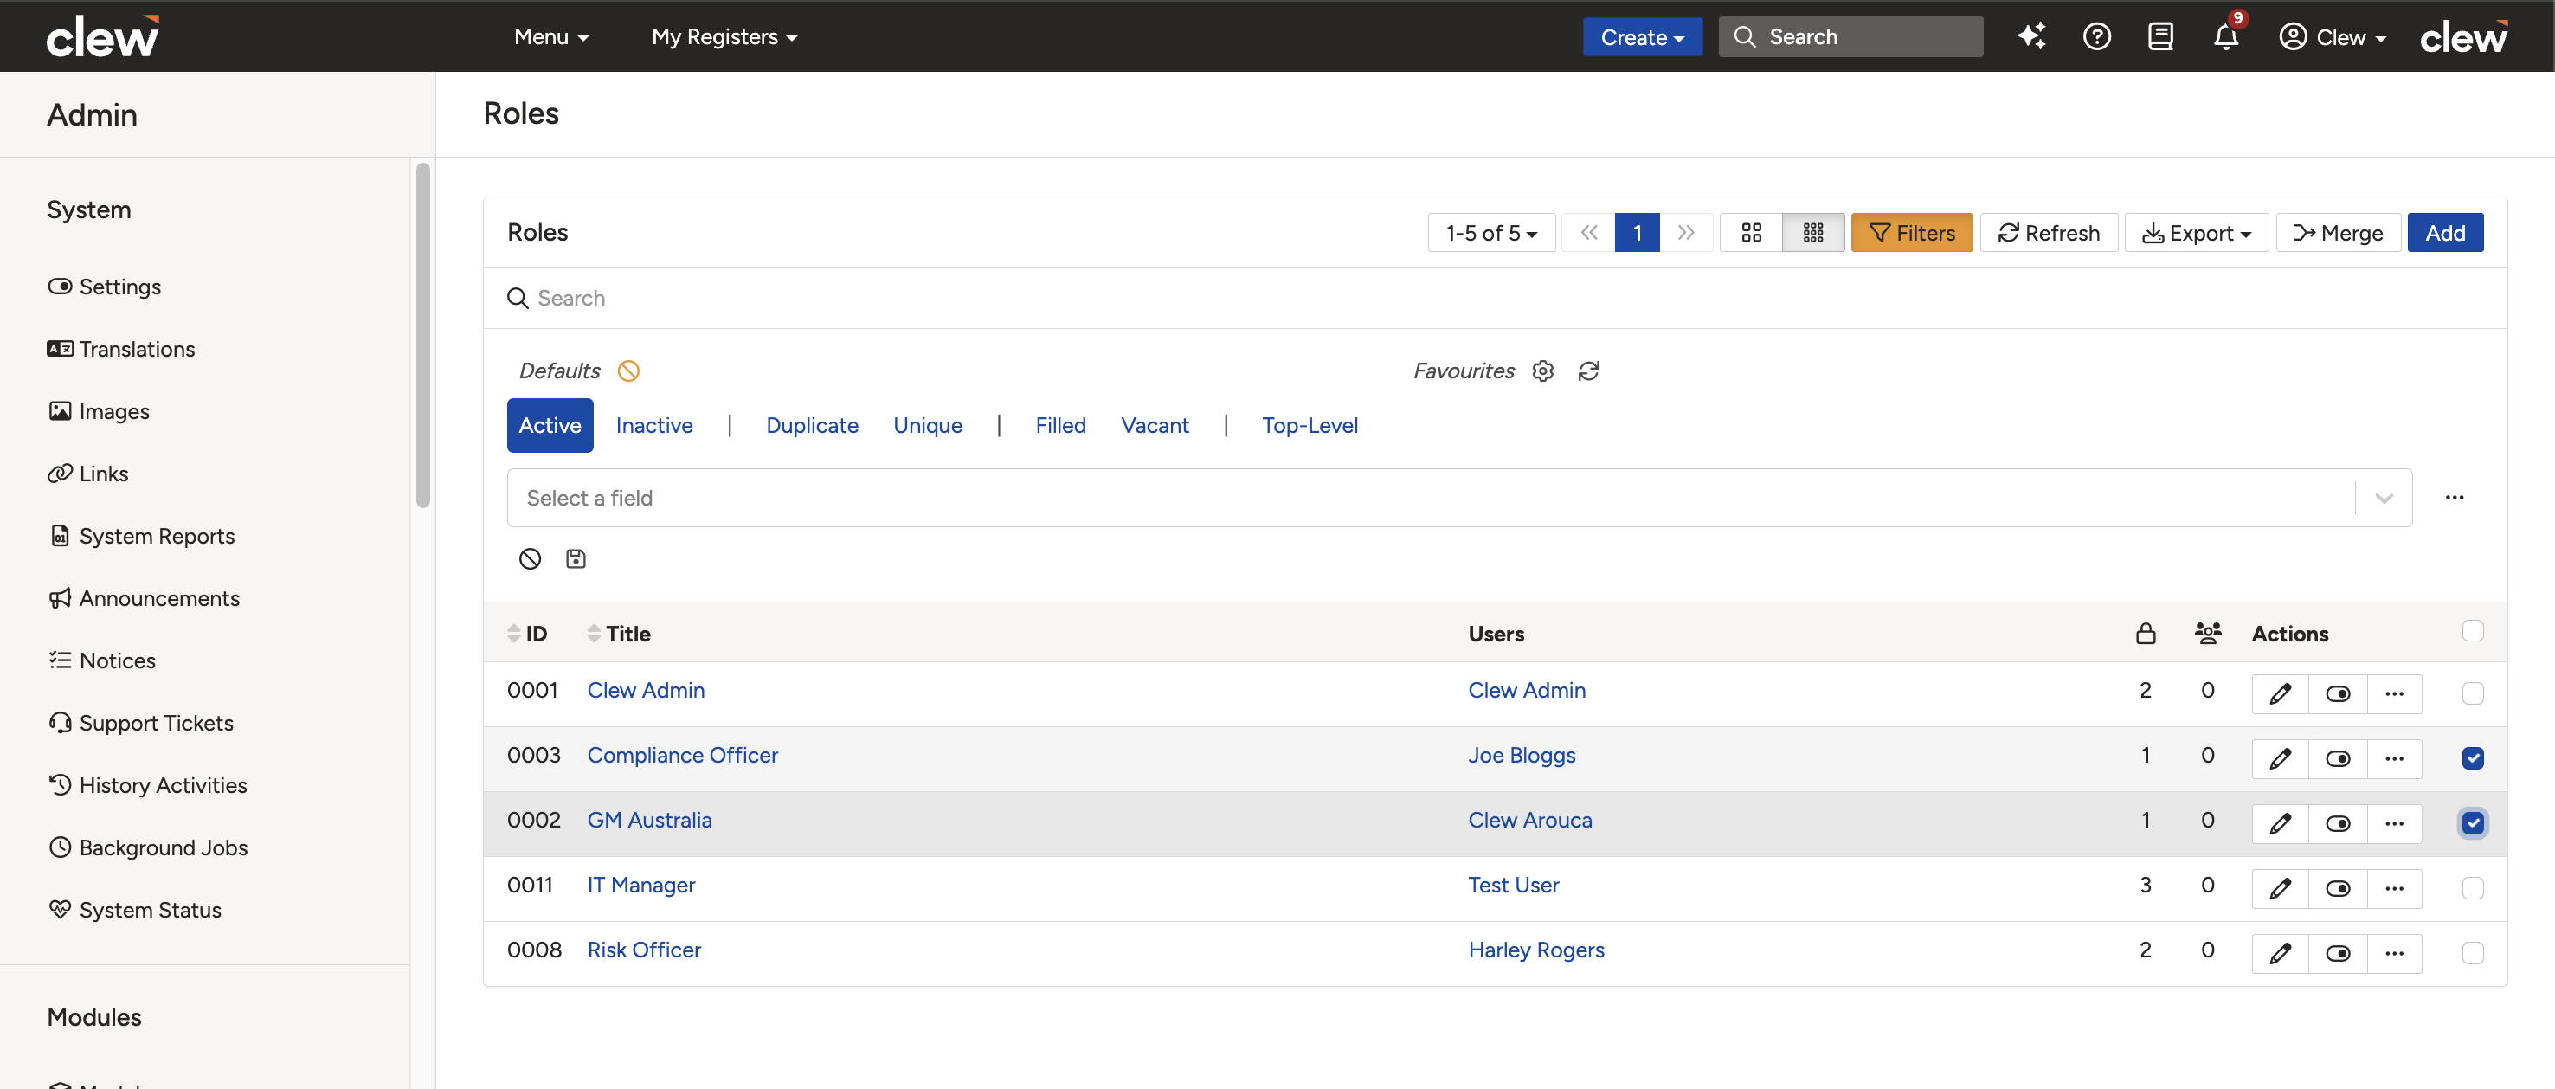Switch to large grid view icon
This screenshot has width=2555, height=1089.
pyautogui.click(x=1751, y=233)
